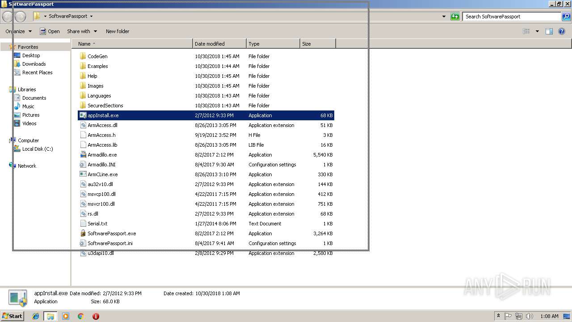Open the Music library
The image size is (572, 322).
click(x=28, y=106)
